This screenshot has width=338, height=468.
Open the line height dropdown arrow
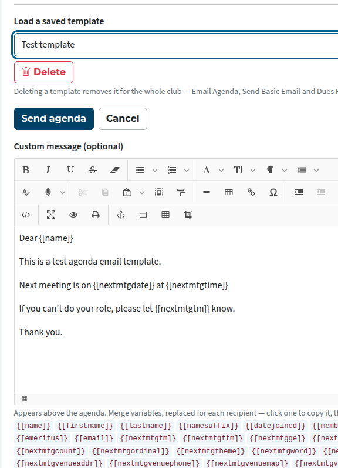(316, 170)
